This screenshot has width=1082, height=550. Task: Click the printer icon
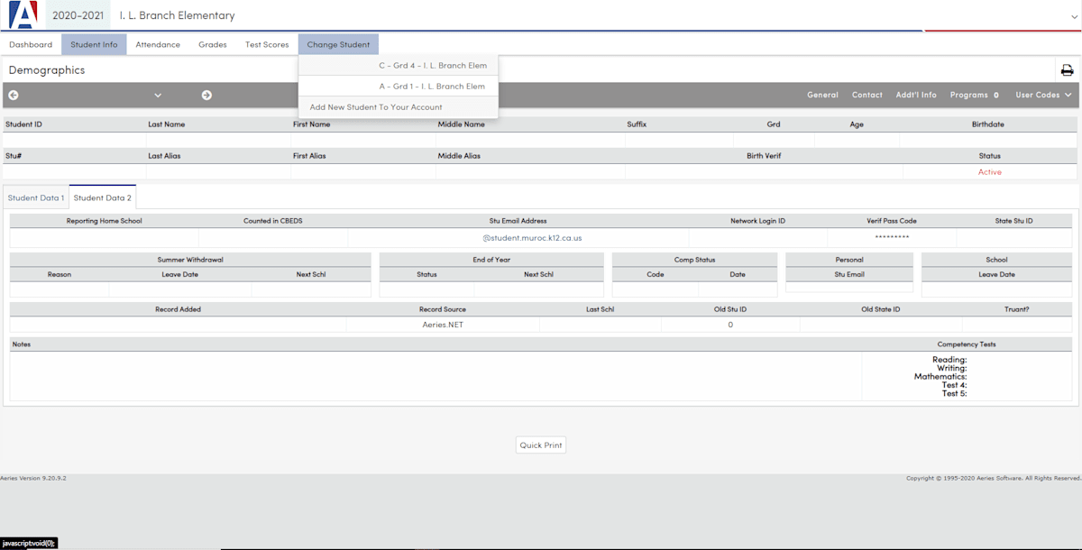(1067, 70)
